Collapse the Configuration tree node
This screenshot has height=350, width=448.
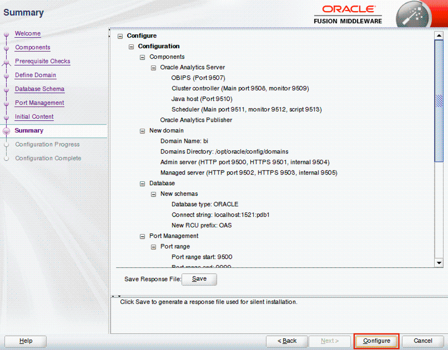(x=131, y=47)
